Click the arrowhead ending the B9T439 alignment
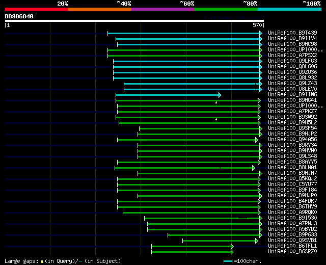The image size is (326, 265). pyautogui.click(x=261, y=33)
